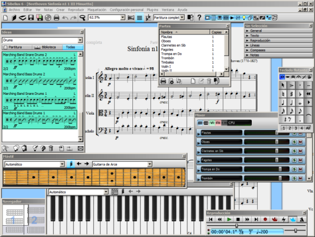This screenshot has width=315, height=237.
Task: Click the flat accidental on floating keypad
Action: click(x=300, y=94)
